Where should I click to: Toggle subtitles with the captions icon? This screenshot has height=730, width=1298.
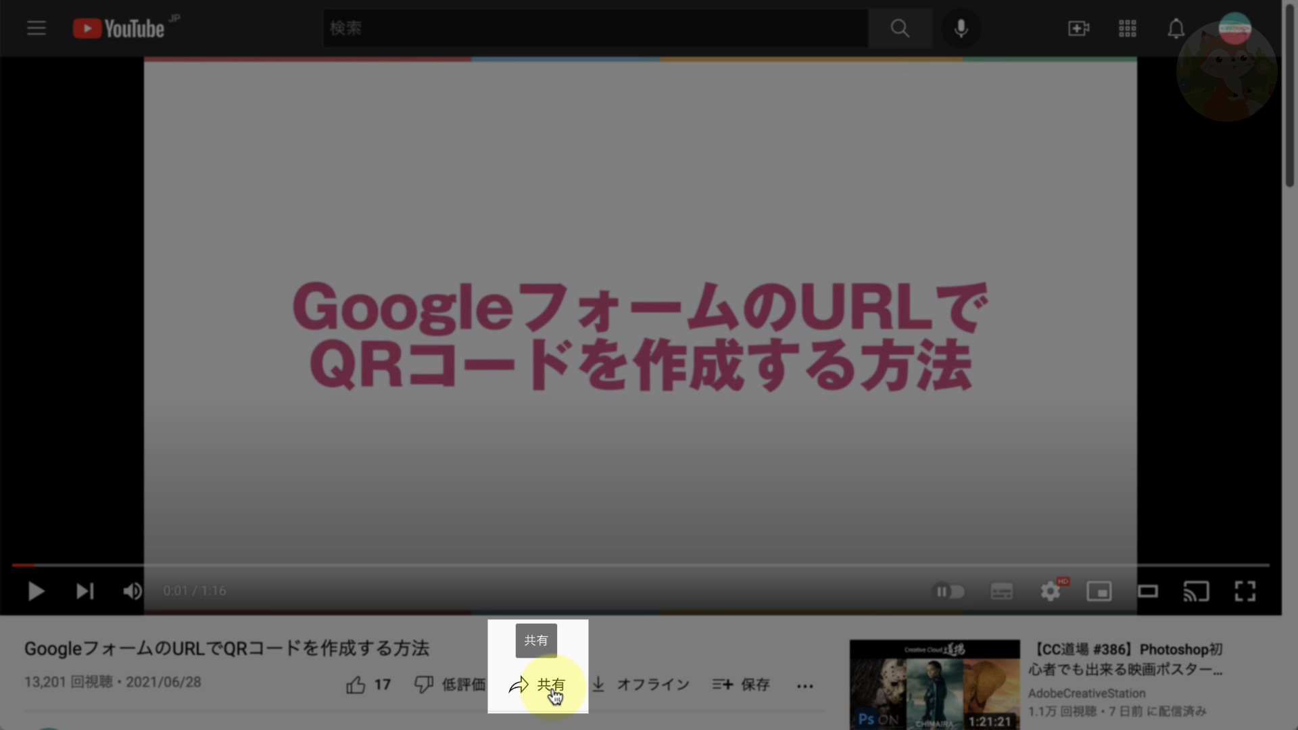[1001, 591]
